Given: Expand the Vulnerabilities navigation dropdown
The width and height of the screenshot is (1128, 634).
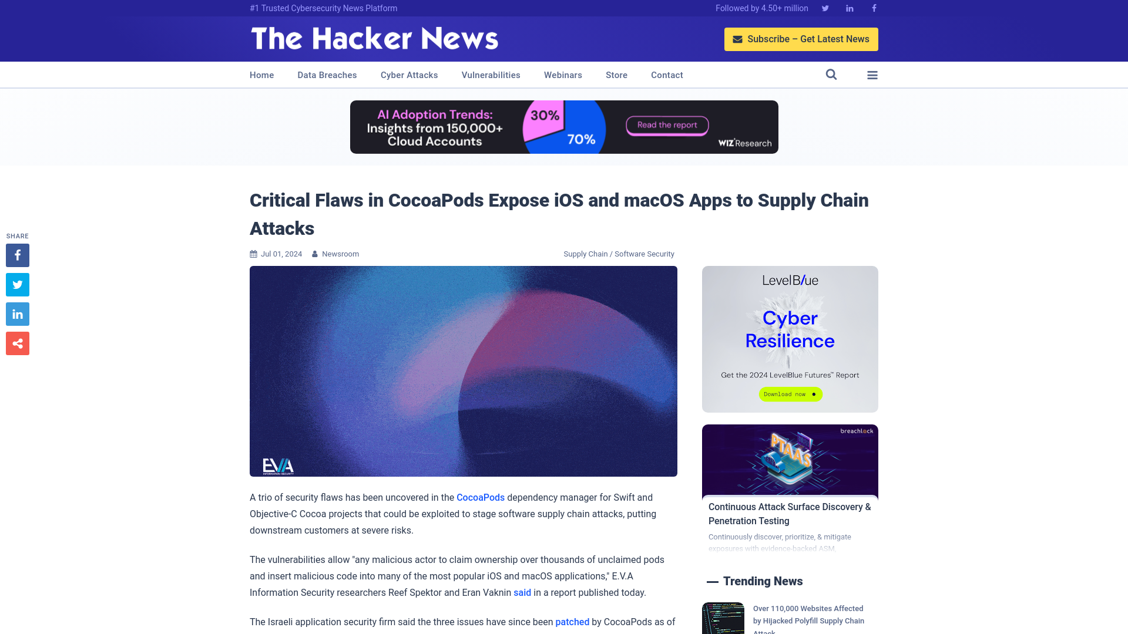Looking at the screenshot, I should (x=491, y=75).
